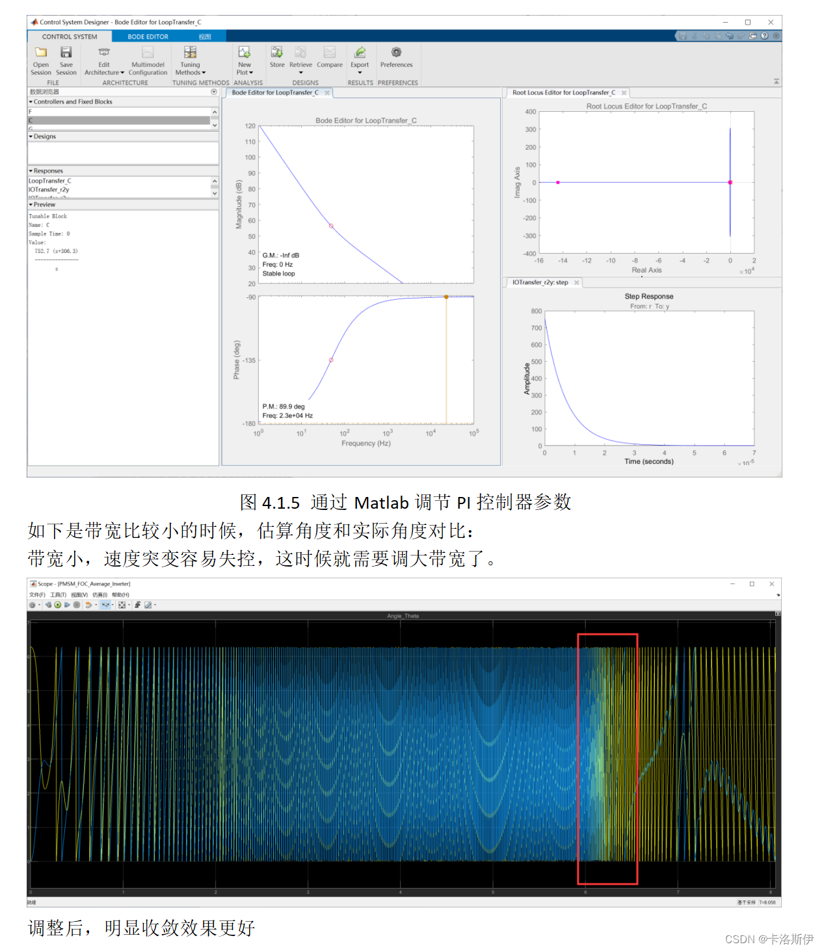Click the magenta pole marker on Bode magnitude plot
The width and height of the screenshot is (824, 951).
pos(331,226)
